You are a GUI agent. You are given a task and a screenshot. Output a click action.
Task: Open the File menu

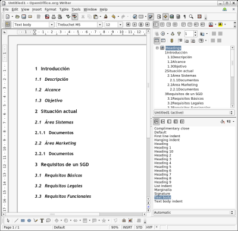pos(6,10)
